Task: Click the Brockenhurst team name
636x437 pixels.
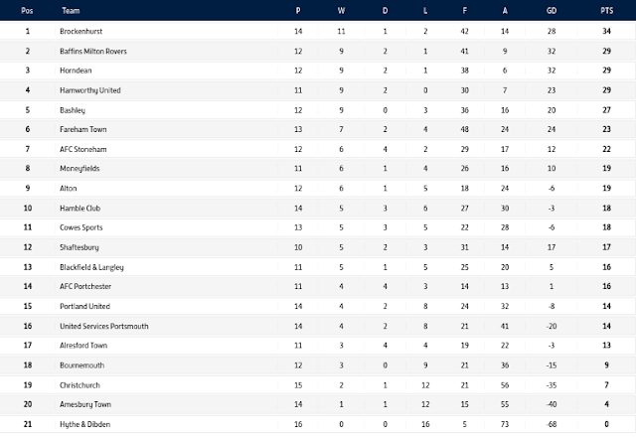Action: (80, 31)
